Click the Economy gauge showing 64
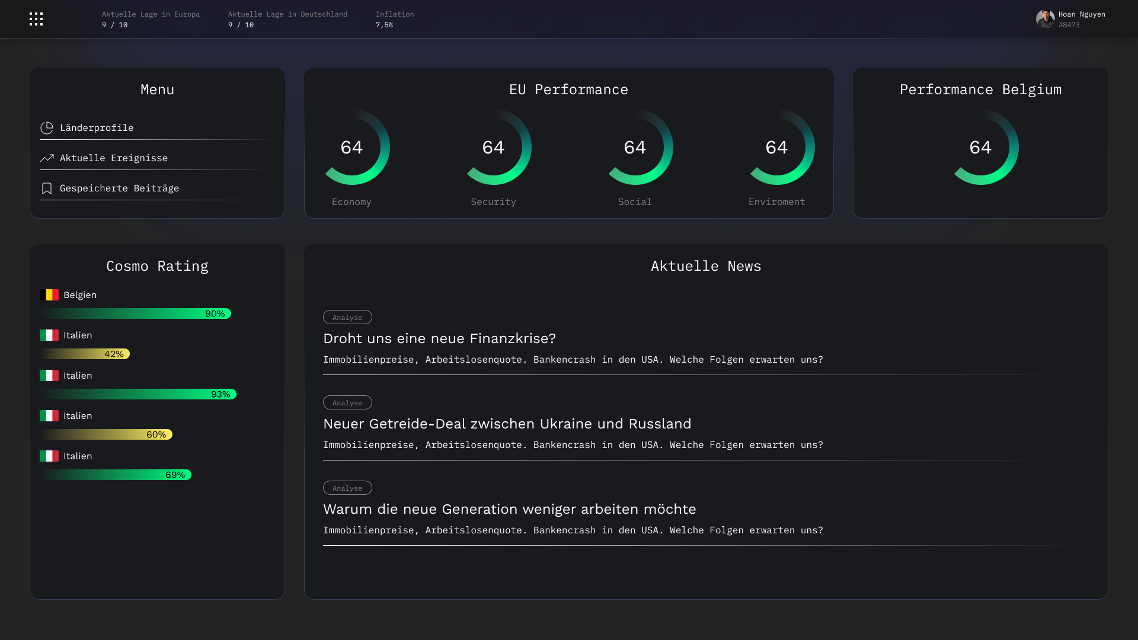Viewport: 1138px width, 640px height. tap(352, 148)
